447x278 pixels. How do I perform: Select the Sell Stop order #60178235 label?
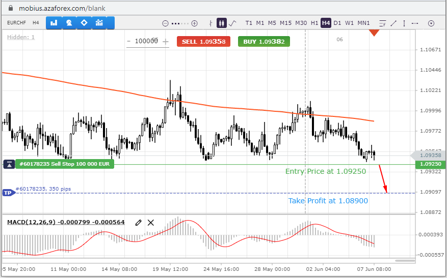coord(65,164)
